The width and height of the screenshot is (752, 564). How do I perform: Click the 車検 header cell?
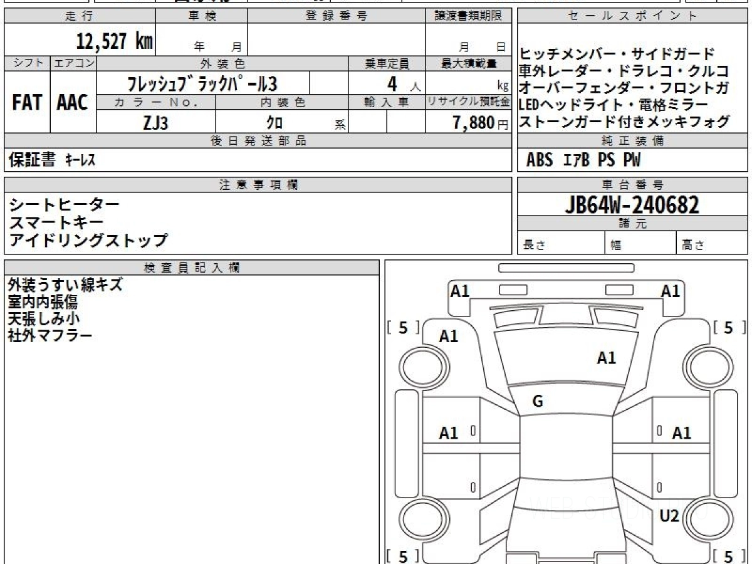click(x=202, y=16)
